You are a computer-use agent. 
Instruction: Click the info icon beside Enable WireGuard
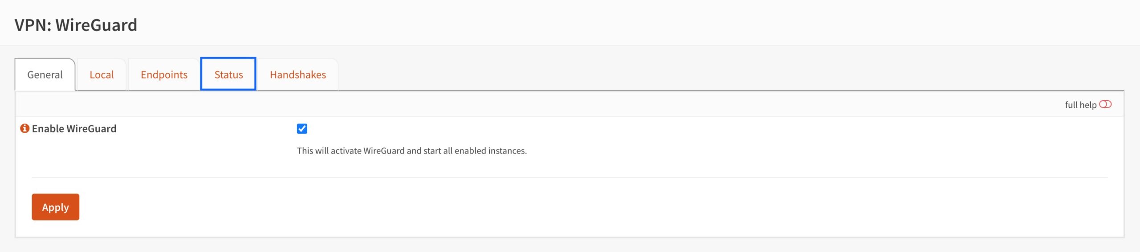25,129
